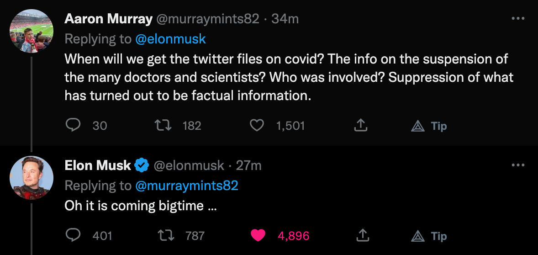
Task: Retweet Aaron Murray's tweet
Action: (163, 125)
